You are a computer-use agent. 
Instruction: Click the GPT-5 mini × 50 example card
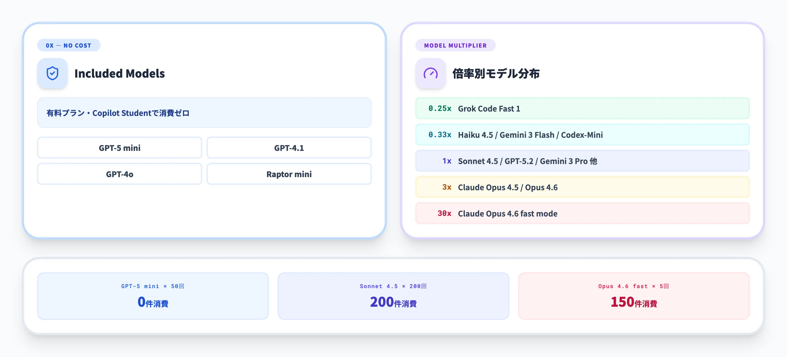click(x=153, y=296)
